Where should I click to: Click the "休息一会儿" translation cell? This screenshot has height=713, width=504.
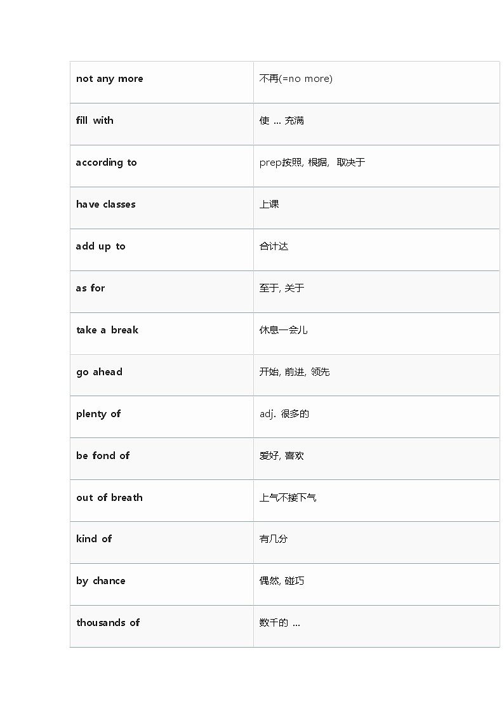(283, 330)
